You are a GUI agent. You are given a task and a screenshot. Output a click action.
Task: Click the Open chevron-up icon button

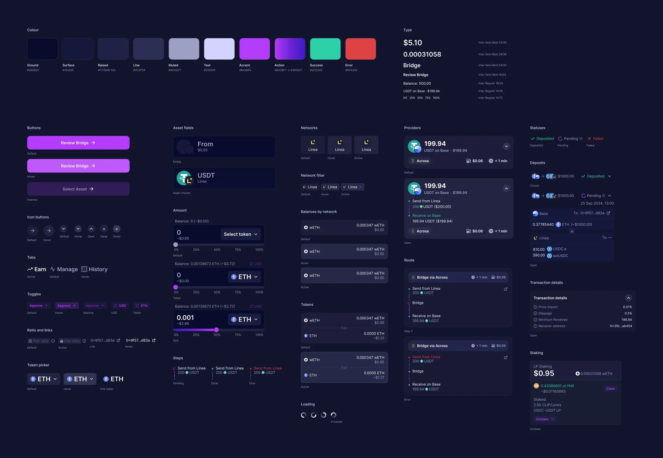click(91, 229)
